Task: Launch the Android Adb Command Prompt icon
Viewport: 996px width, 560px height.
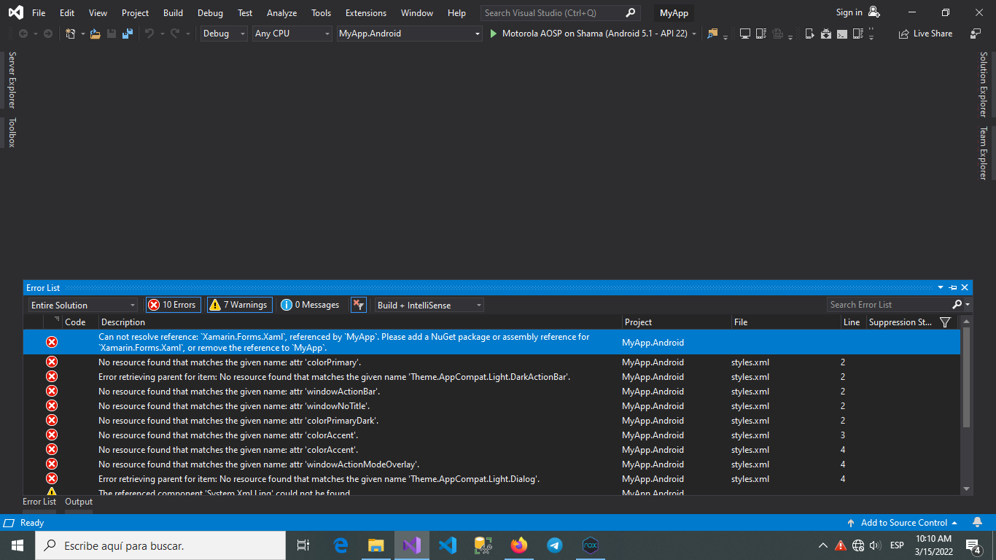Action: pos(841,34)
